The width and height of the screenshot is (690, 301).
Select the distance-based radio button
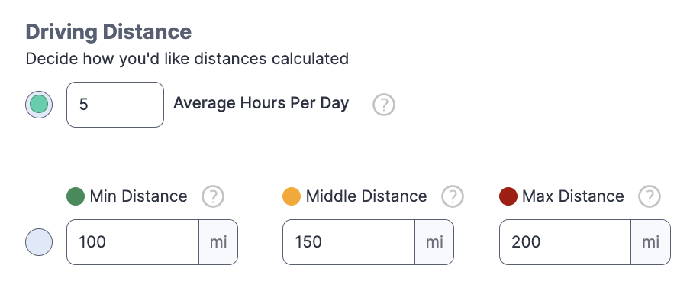coord(39,242)
